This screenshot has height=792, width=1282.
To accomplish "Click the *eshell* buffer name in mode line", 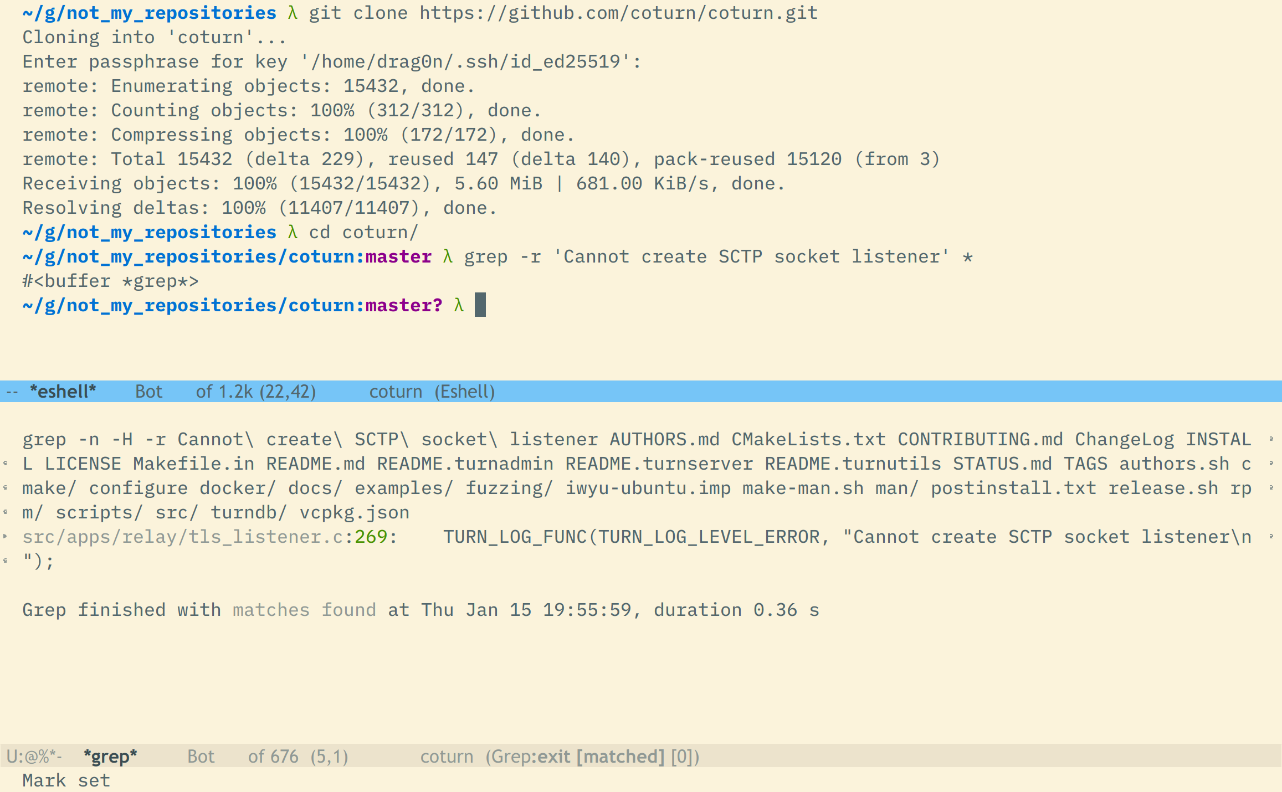I will pyautogui.click(x=63, y=392).
